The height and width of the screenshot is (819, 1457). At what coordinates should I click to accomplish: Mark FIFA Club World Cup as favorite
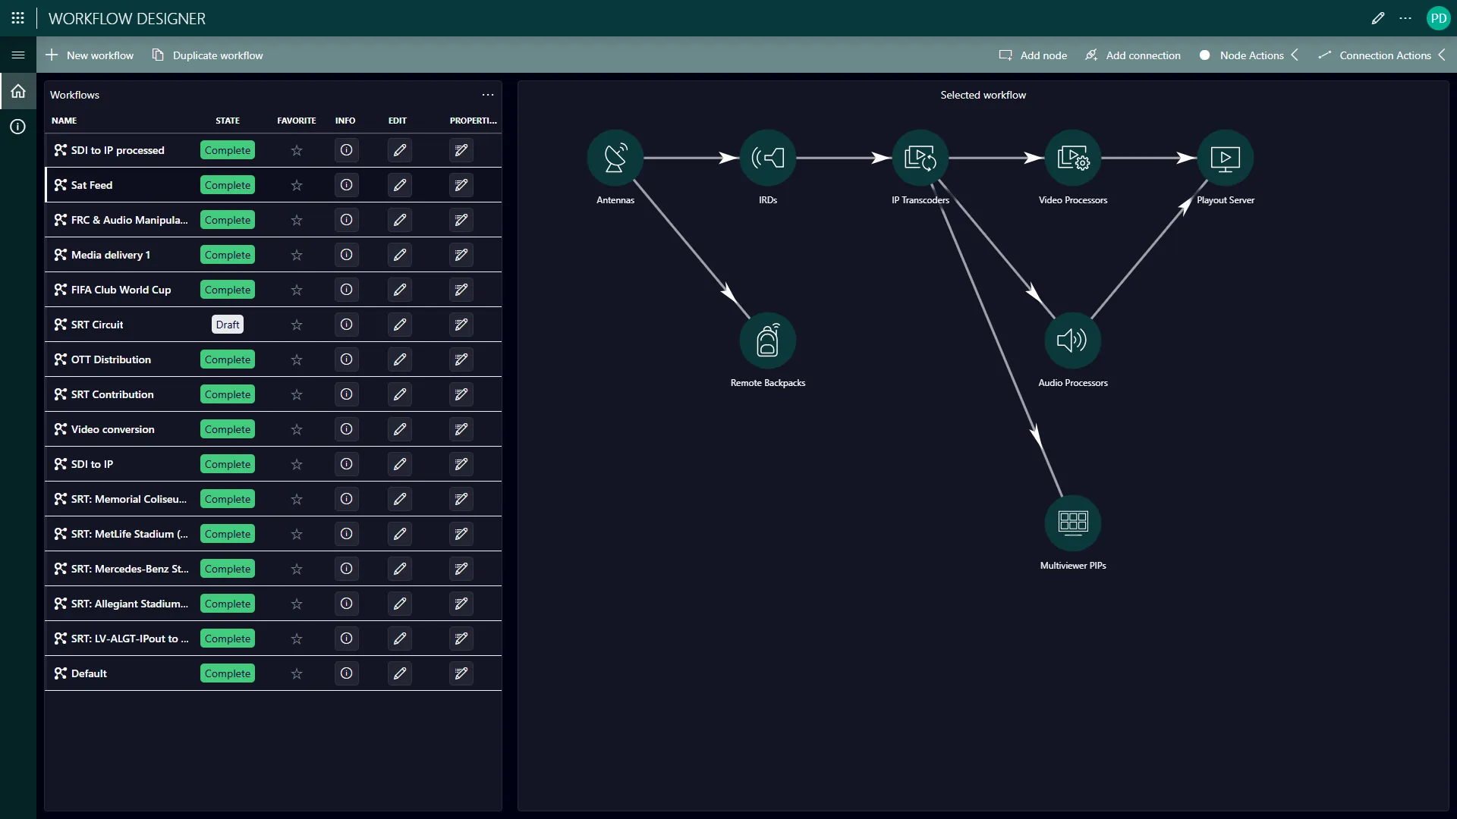(297, 290)
